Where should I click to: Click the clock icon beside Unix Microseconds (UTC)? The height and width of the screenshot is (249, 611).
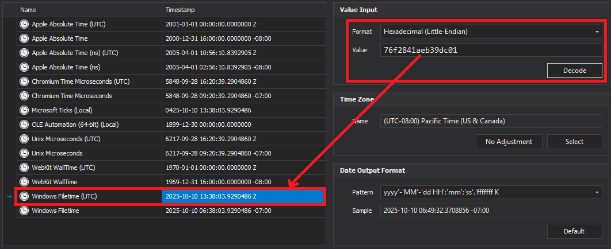pos(24,139)
